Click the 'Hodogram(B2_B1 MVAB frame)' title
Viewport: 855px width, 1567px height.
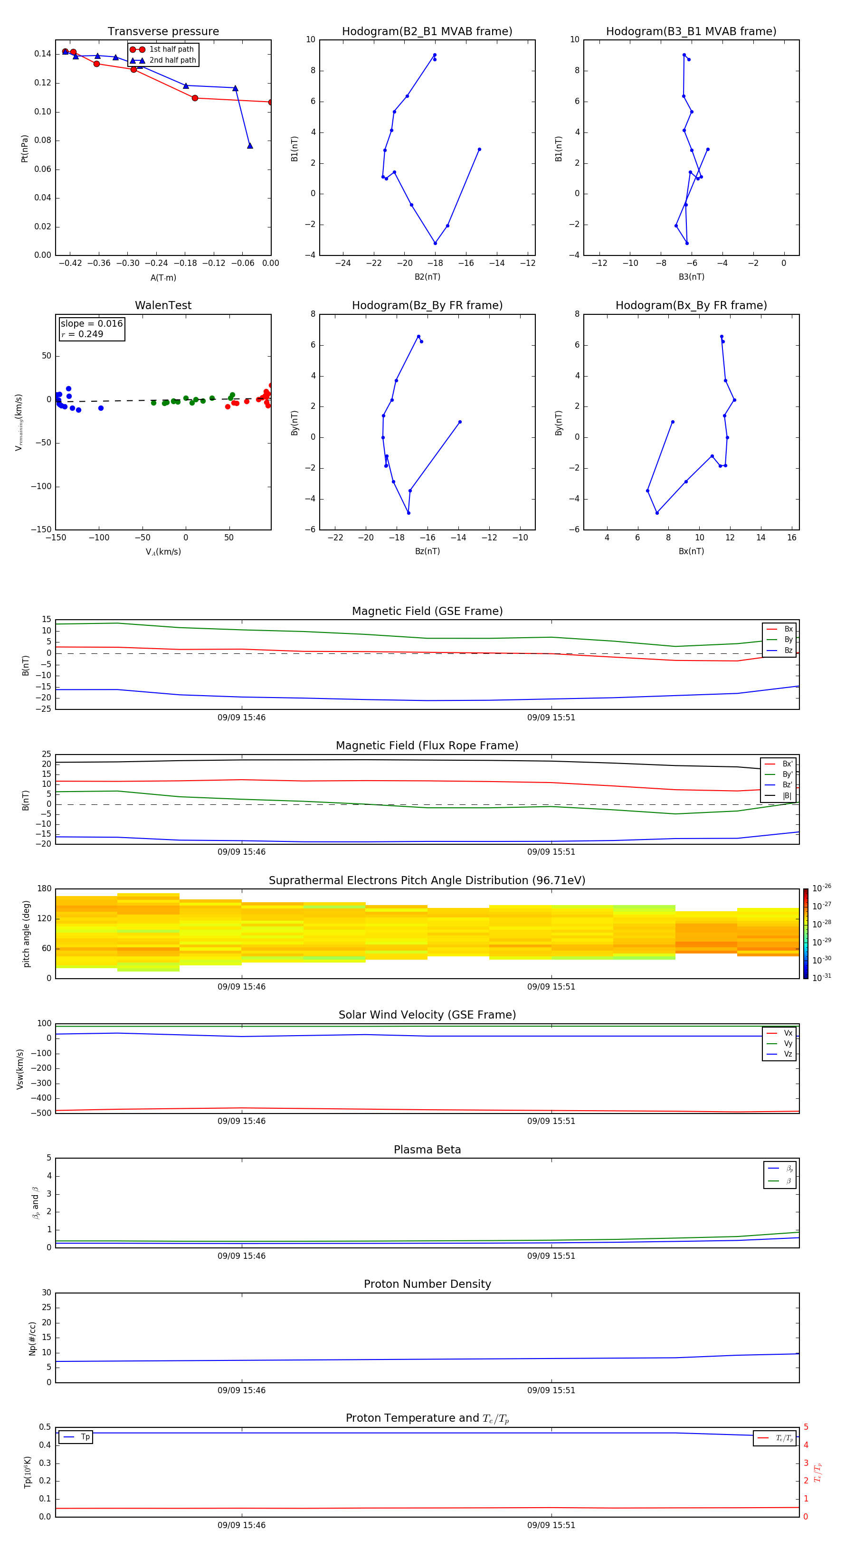pos(427,32)
